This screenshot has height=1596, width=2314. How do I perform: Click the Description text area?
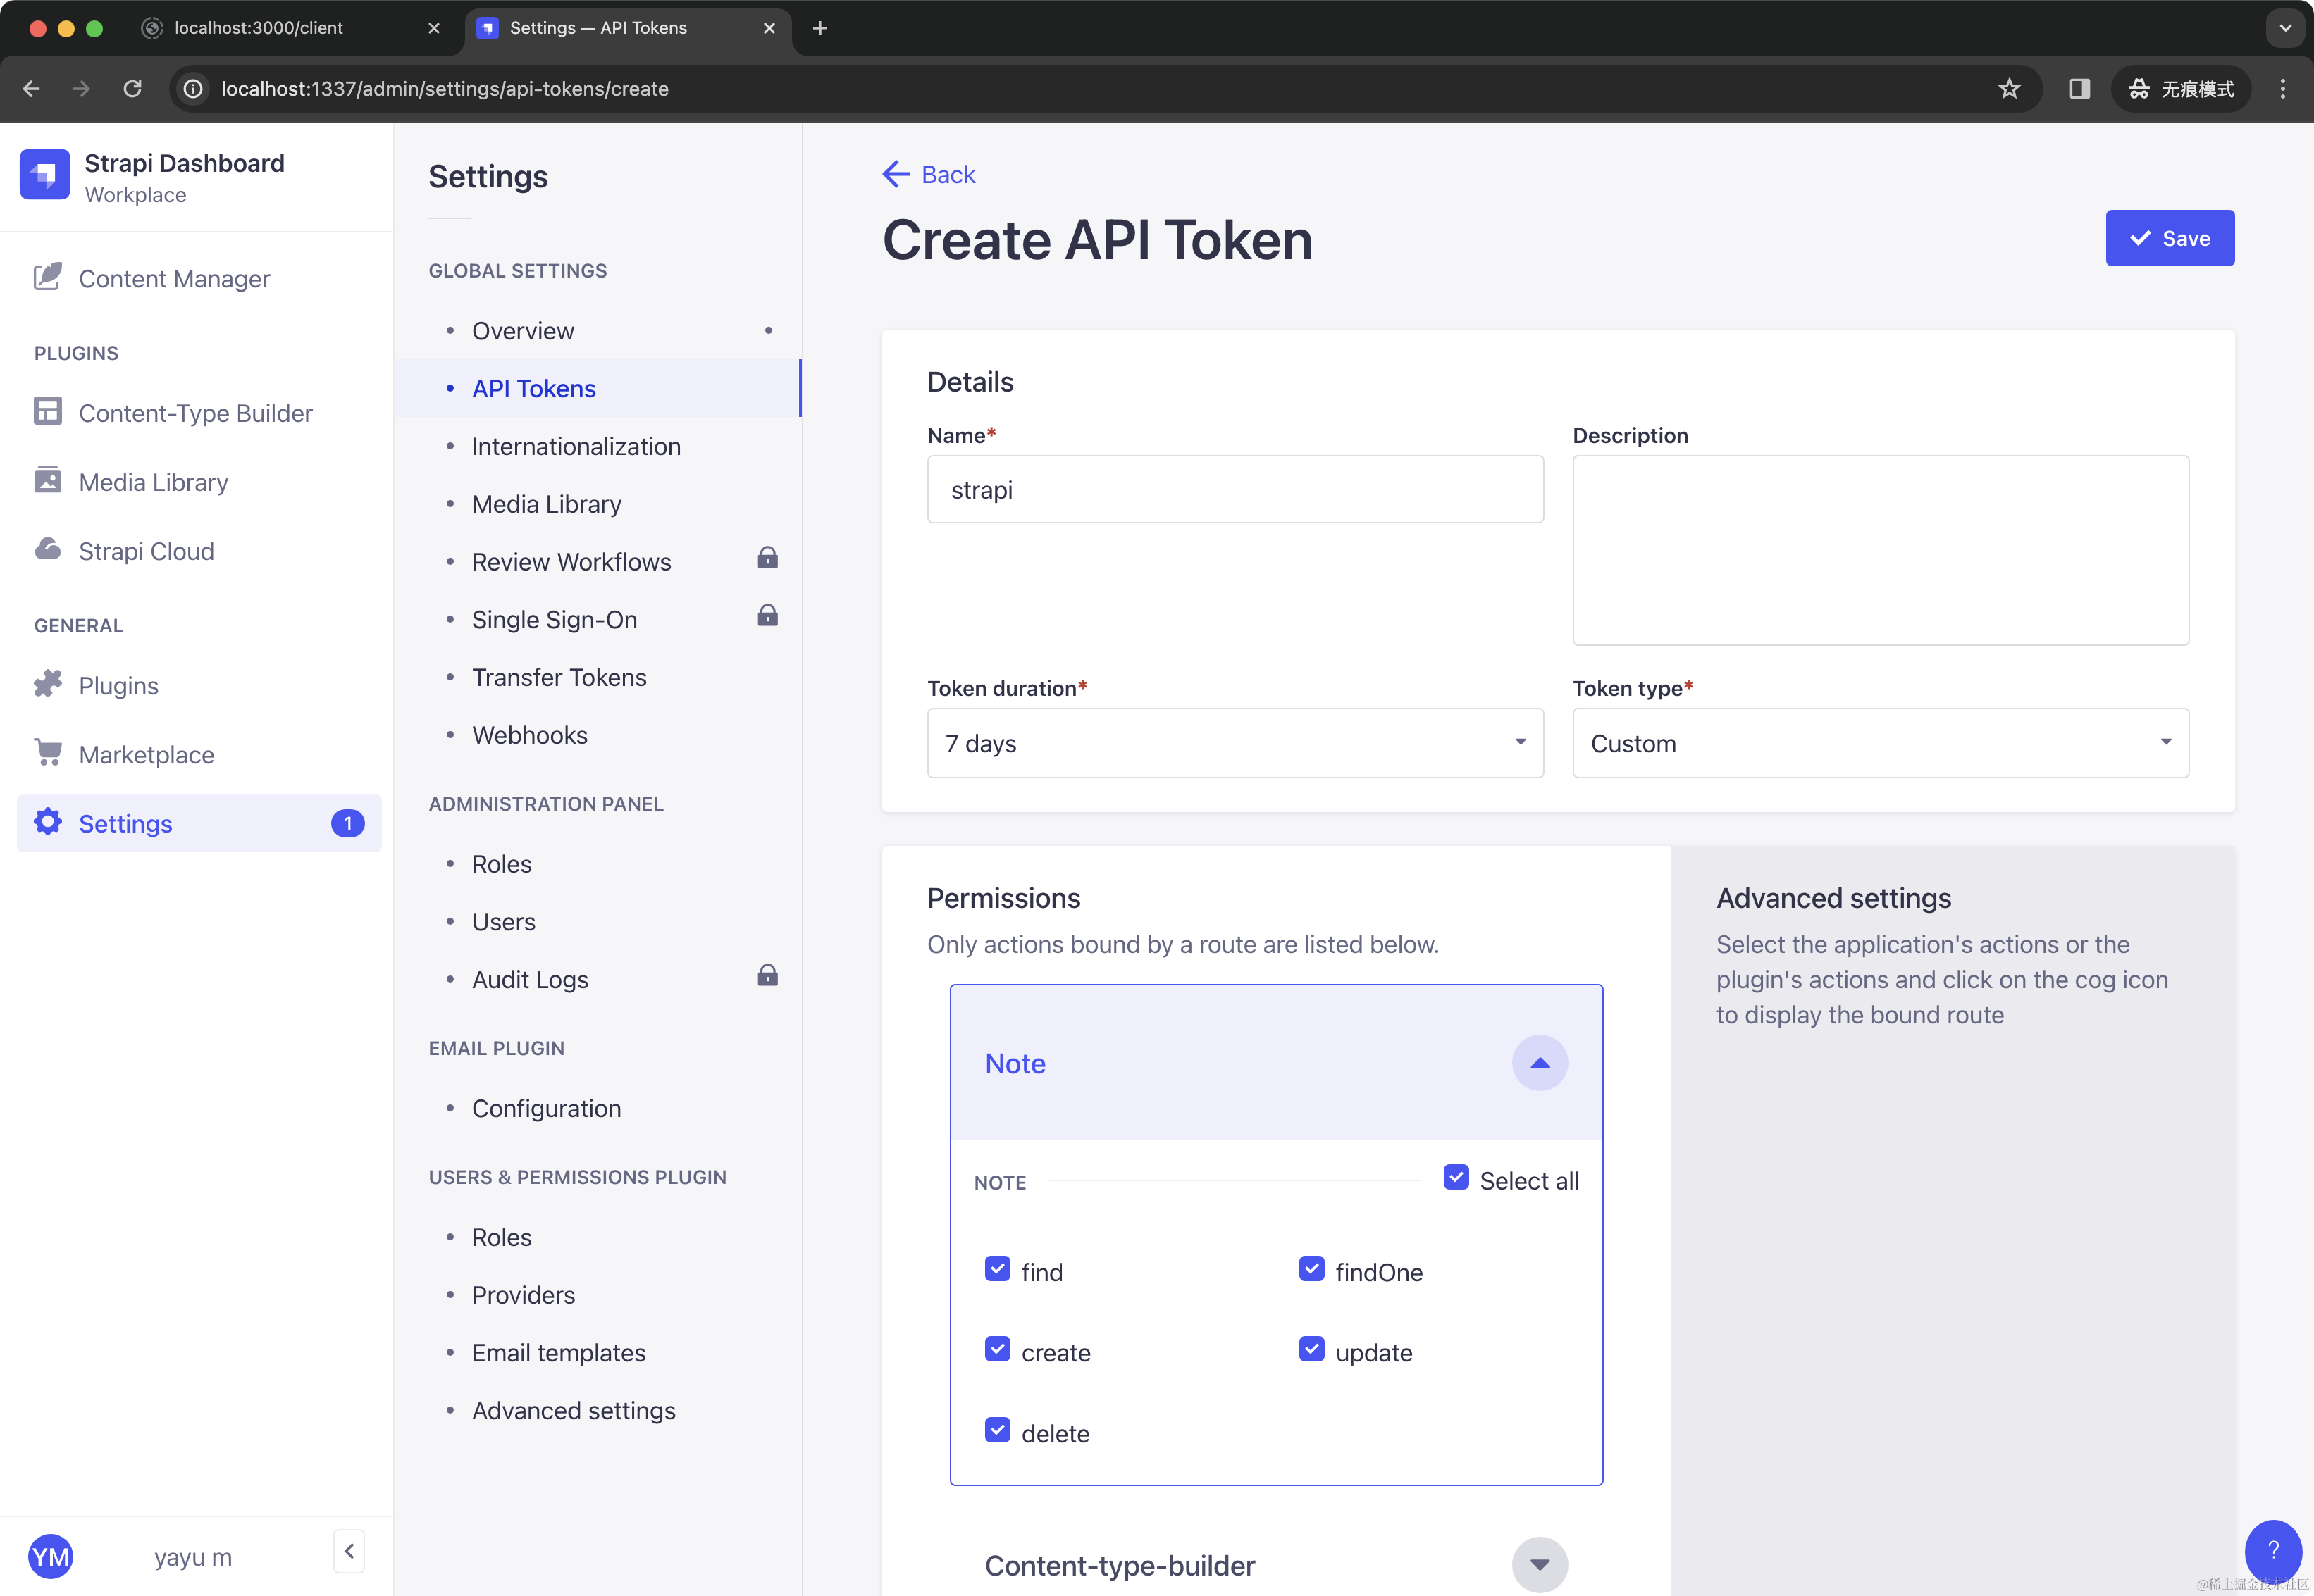point(1880,550)
